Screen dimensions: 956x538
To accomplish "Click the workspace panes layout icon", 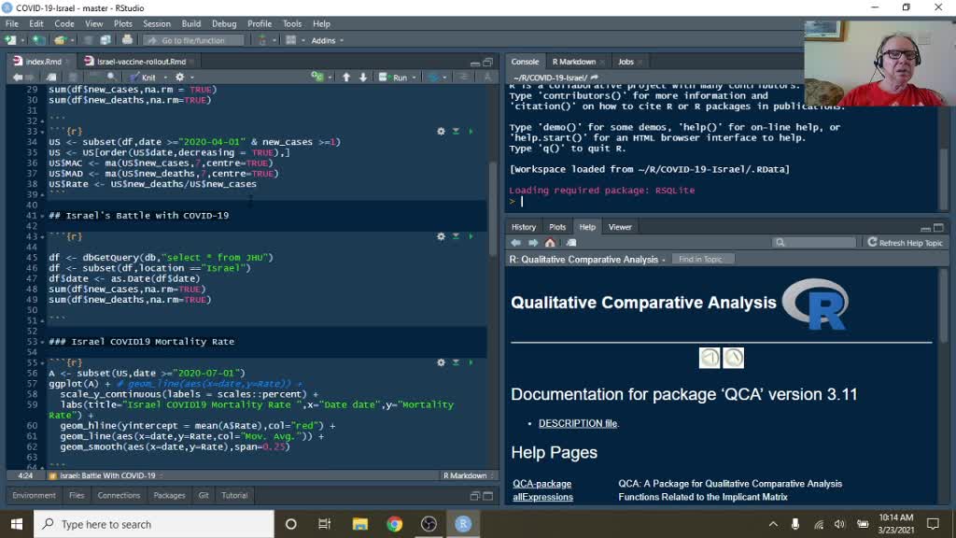I will (x=291, y=40).
